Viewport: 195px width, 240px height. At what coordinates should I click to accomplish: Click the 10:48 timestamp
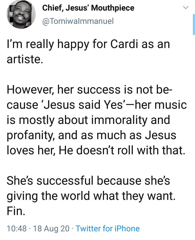(16, 229)
